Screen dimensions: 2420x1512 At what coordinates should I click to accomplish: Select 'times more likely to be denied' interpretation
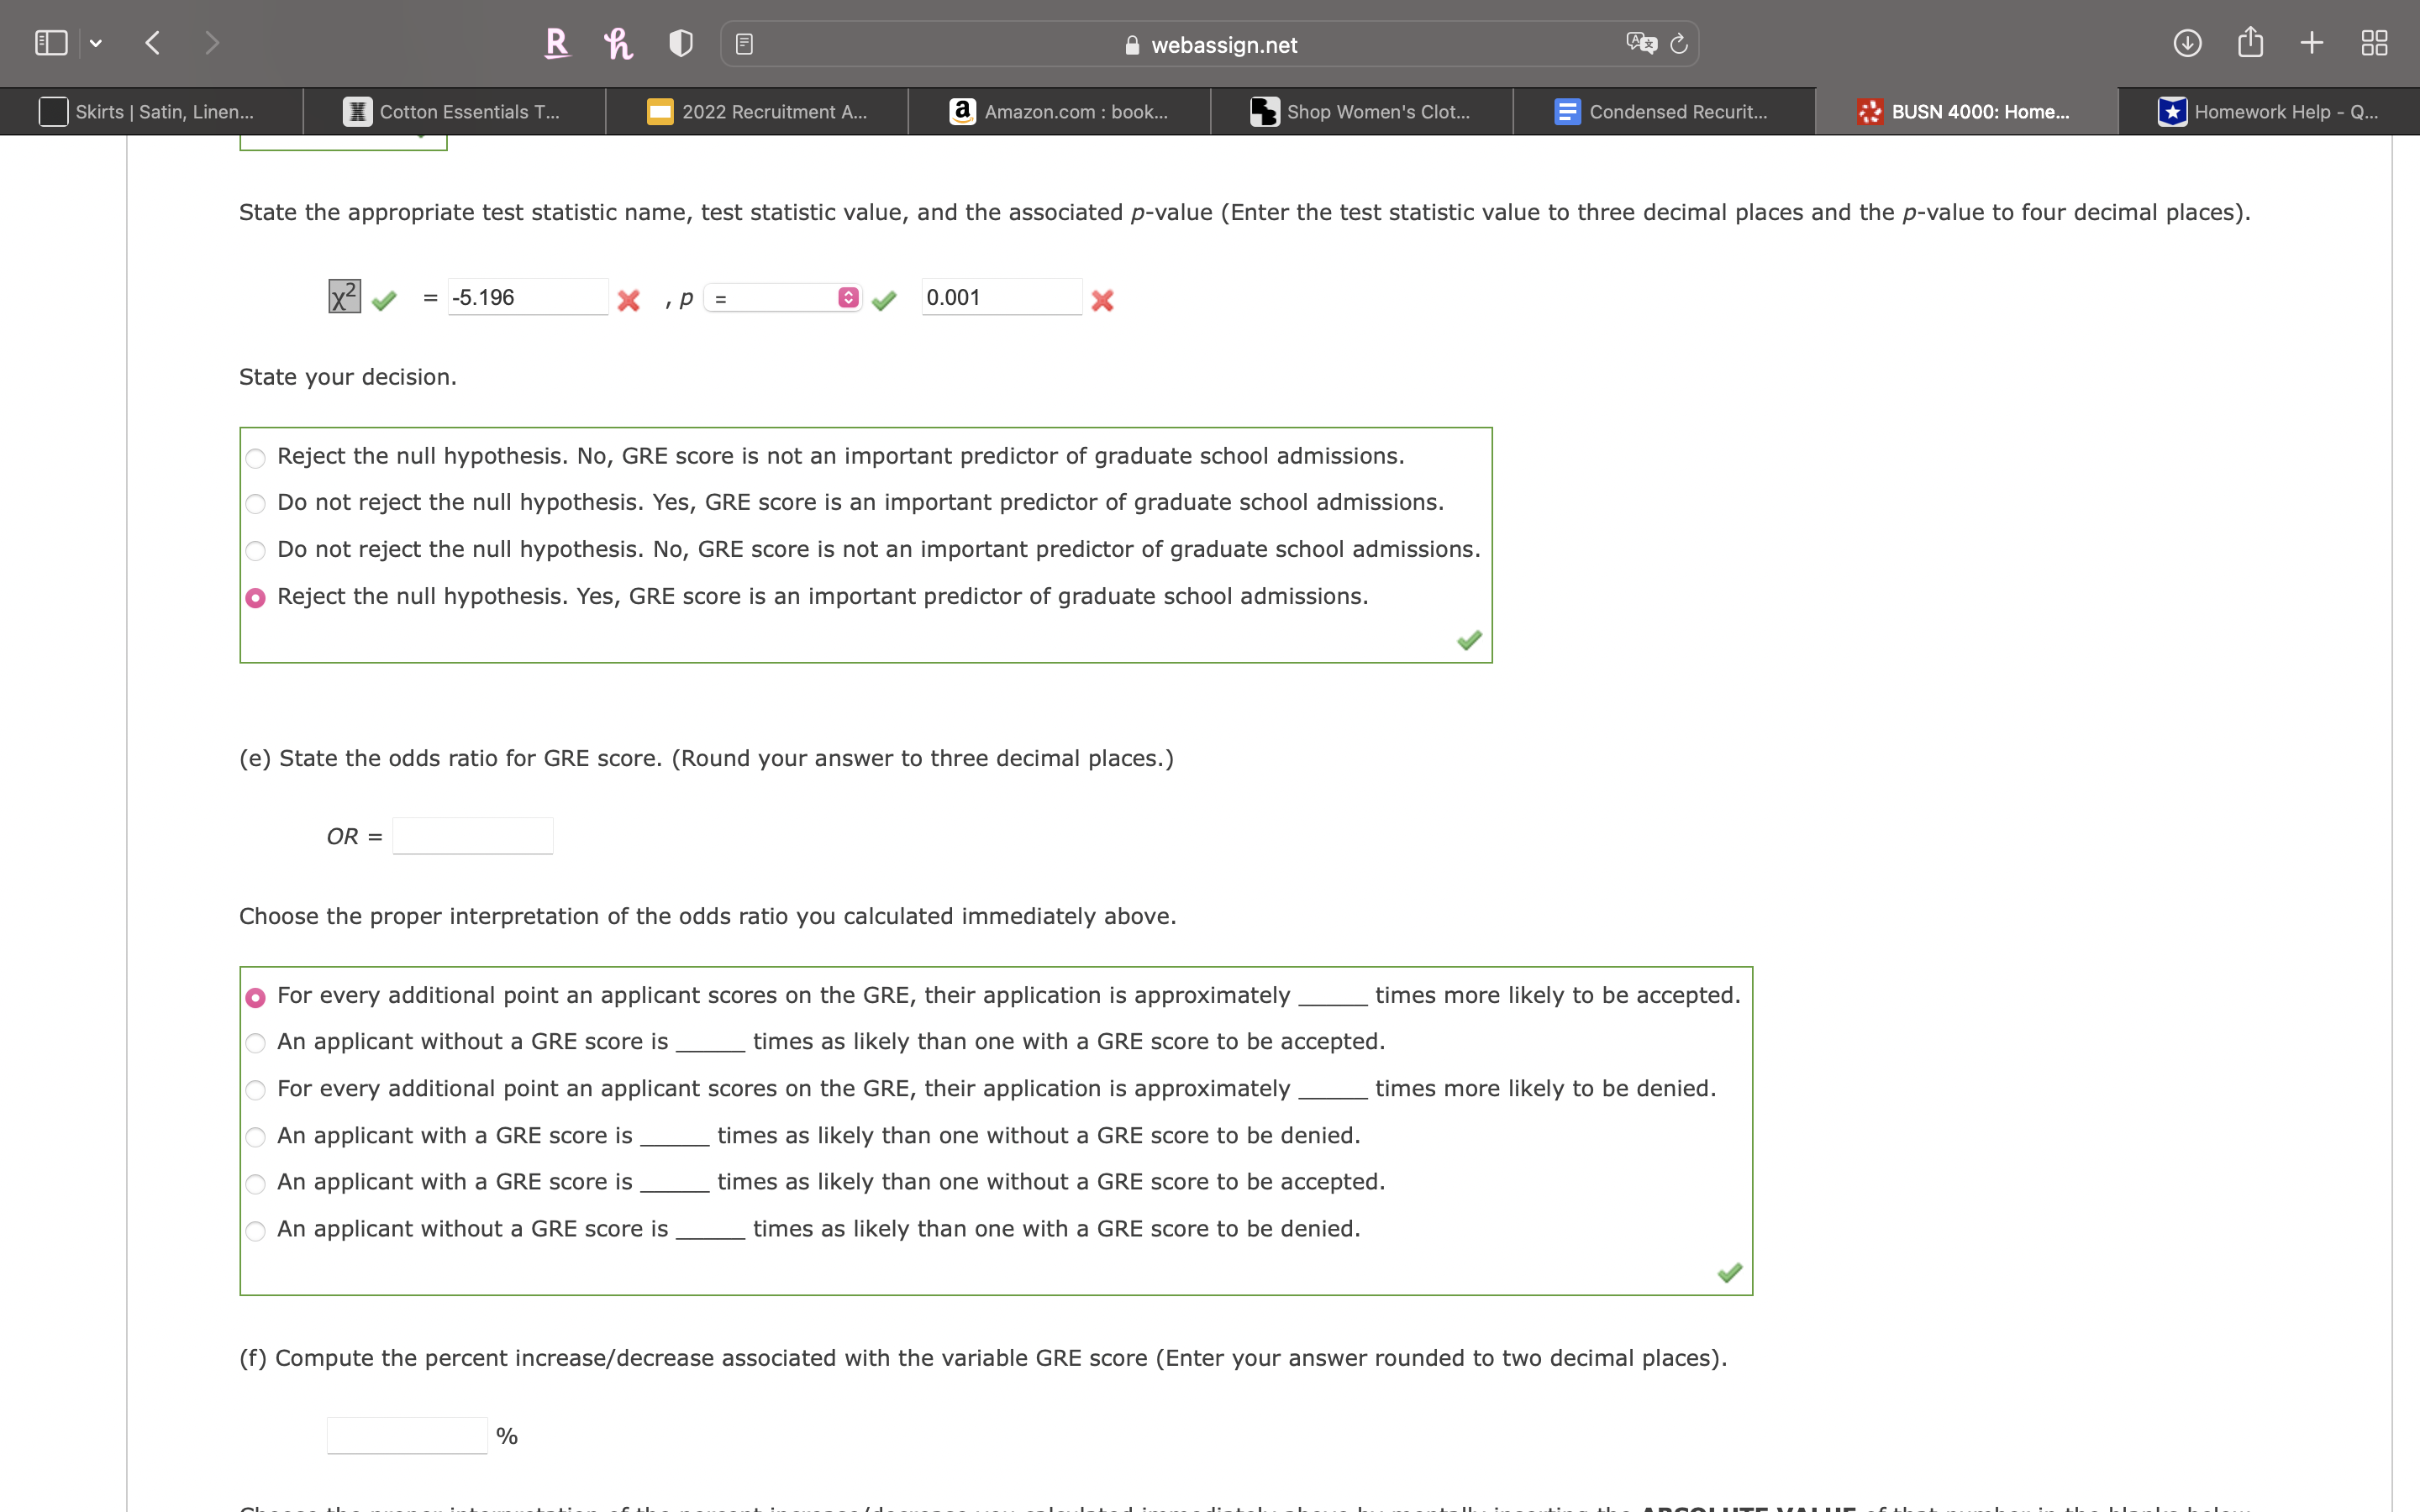[256, 1090]
